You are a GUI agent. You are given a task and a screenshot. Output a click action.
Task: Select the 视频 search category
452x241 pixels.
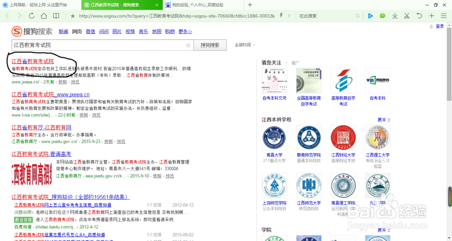coord(130,31)
